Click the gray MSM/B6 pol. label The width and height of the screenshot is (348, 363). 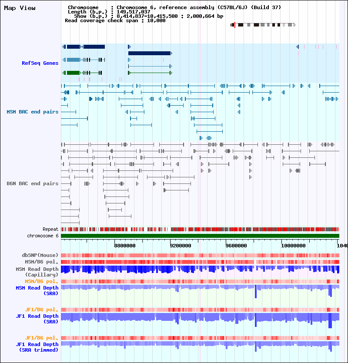pos(42,262)
